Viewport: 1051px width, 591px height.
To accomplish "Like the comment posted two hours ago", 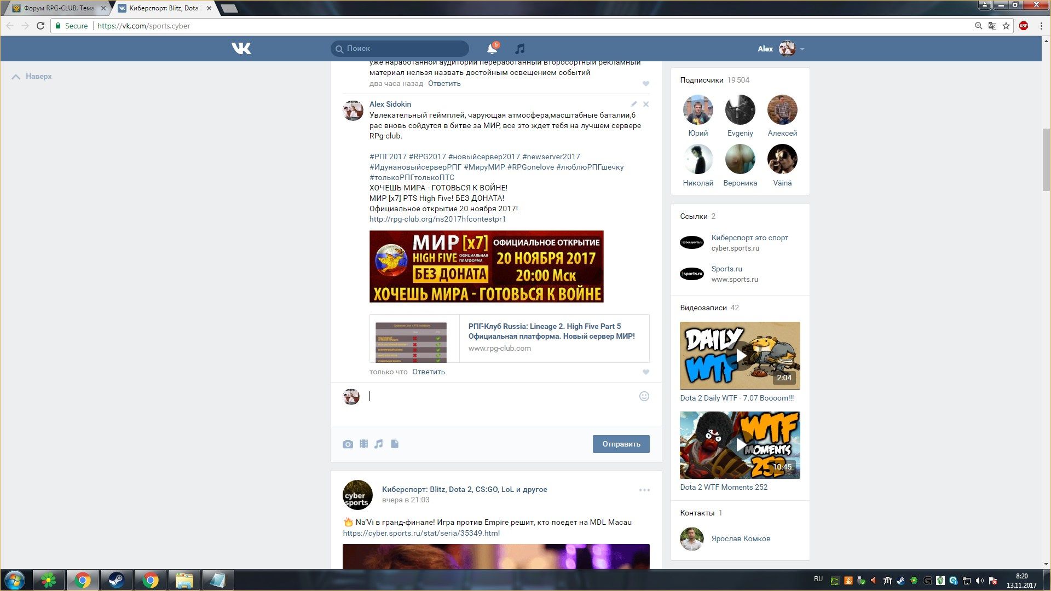I will click(646, 84).
